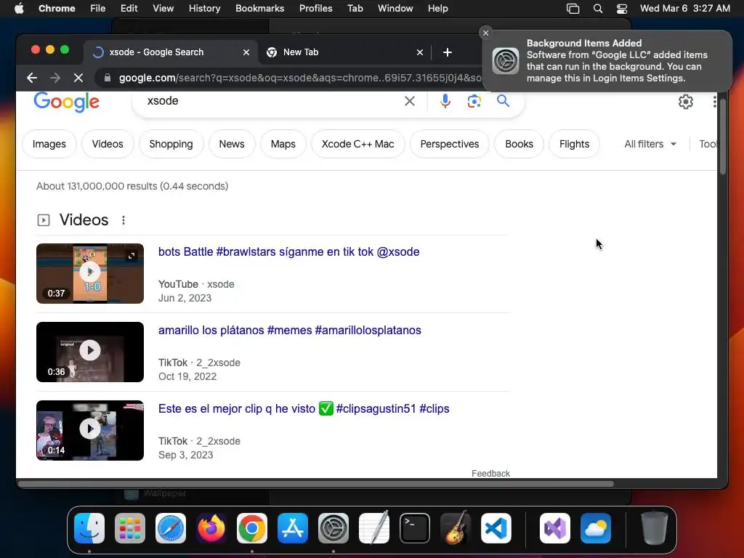Open the Este es el mejor clip link
Viewport: 744px width, 558px height.
click(x=304, y=408)
